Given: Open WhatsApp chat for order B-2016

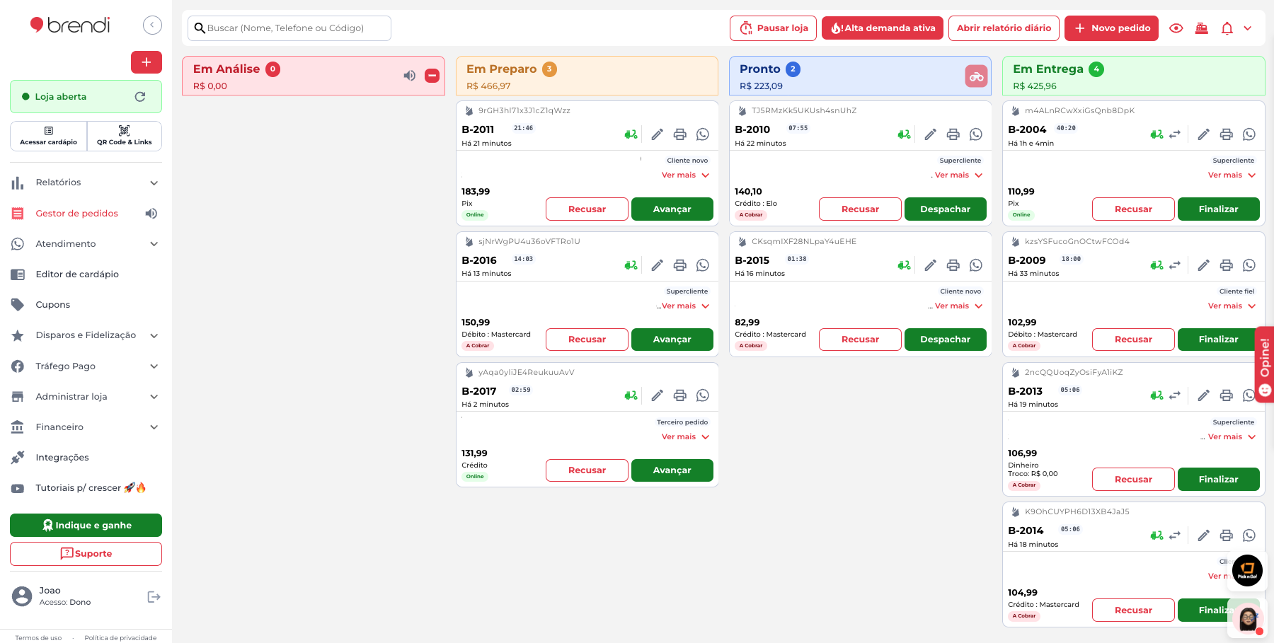Looking at the screenshot, I should point(703,265).
